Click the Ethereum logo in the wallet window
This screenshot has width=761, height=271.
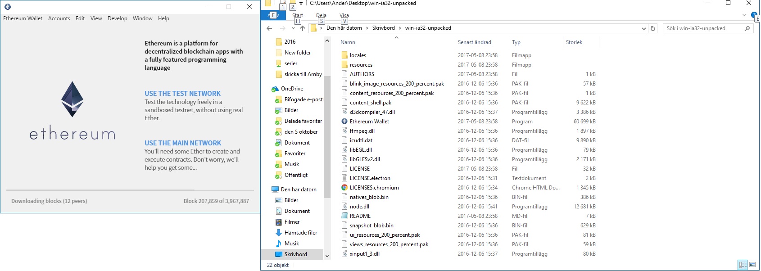click(x=72, y=99)
